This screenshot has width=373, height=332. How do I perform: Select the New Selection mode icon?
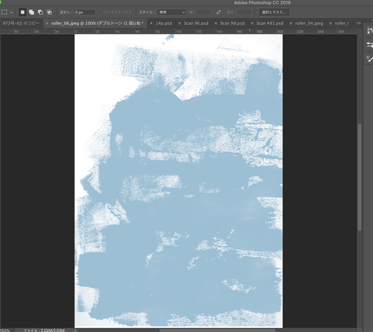click(22, 12)
